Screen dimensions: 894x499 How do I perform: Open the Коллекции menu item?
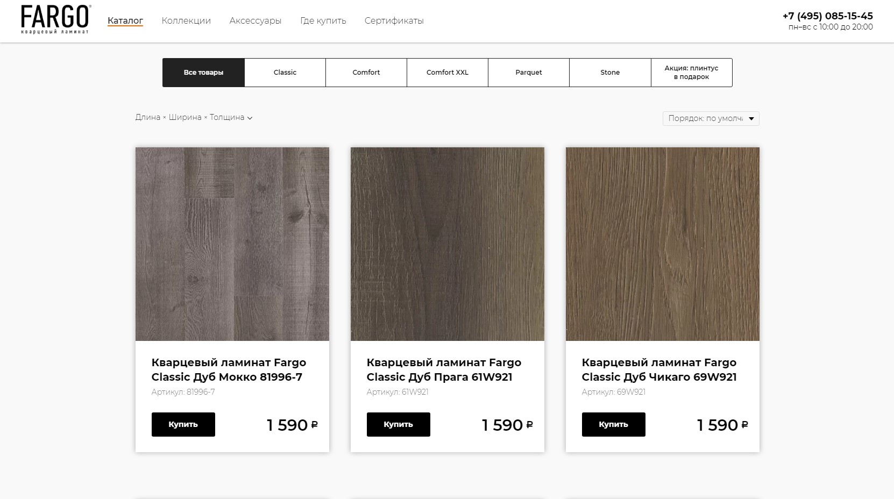(186, 20)
